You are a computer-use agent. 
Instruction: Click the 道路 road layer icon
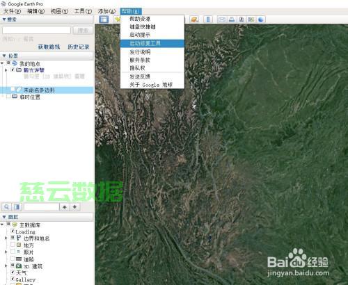[19, 259]
